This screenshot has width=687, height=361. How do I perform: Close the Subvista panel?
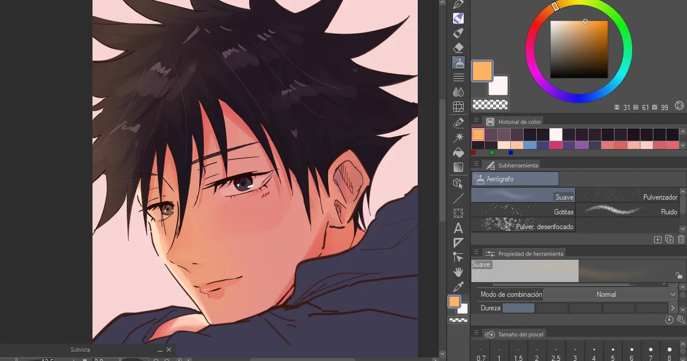(x=169, y=350)
